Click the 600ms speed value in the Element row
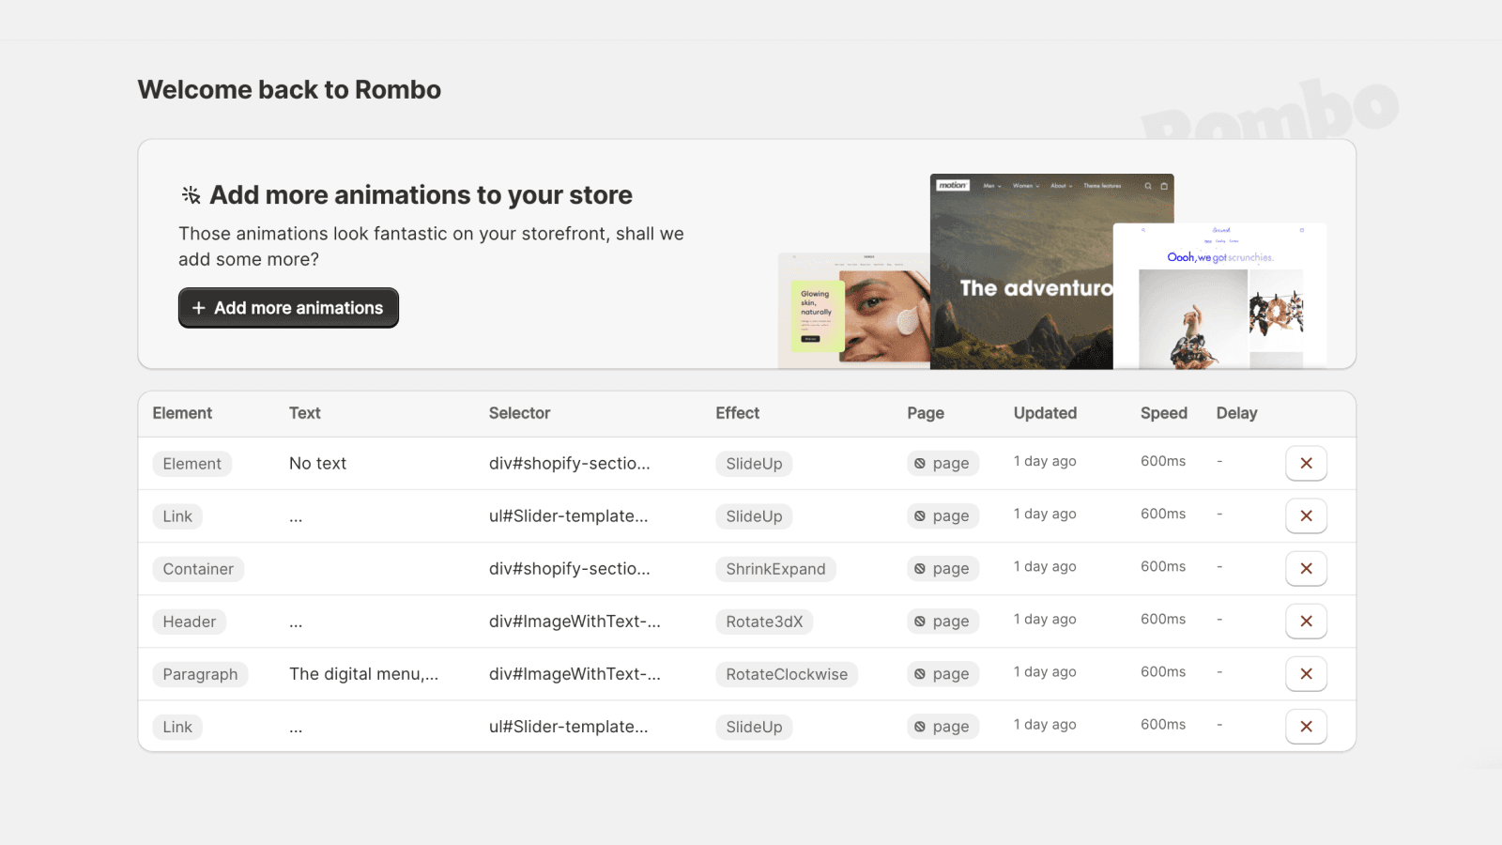This screenshot has width=1502, height=845. tap(1163, 461)
